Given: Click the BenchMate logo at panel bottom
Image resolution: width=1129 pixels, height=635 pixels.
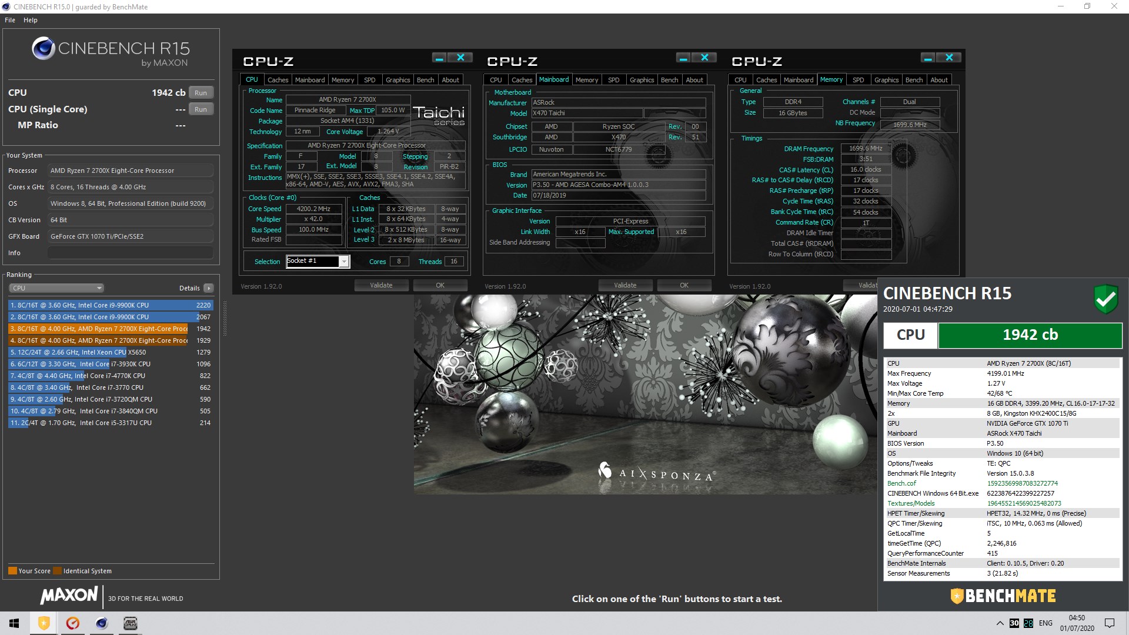Looking at the screenshot, I should [1003, 596].
